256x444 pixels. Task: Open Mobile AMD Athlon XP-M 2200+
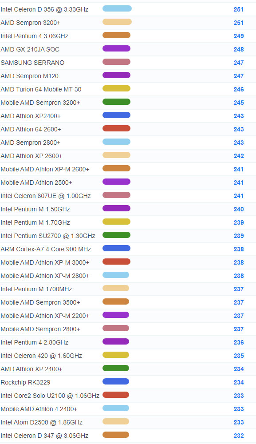click(45, 315)
